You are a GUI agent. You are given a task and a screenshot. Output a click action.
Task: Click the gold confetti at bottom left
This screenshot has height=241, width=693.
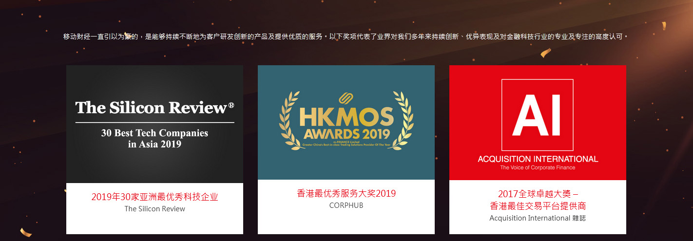tap(25, 232)
